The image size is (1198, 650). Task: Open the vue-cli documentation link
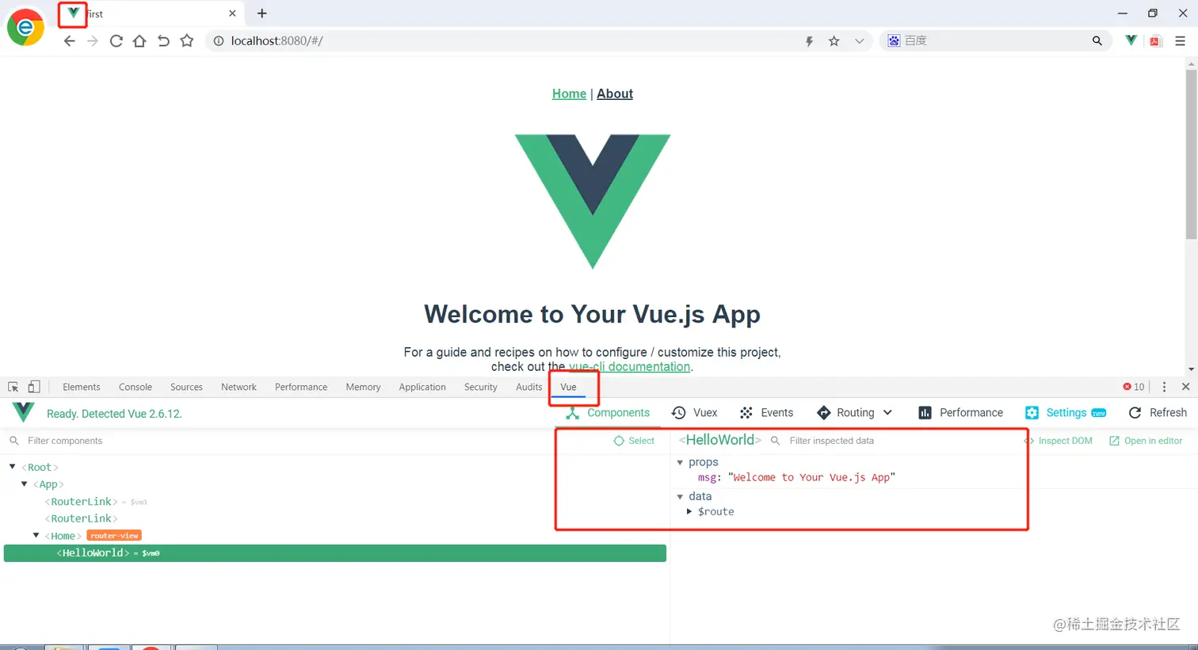click(629, 366)
